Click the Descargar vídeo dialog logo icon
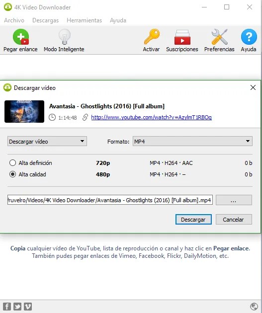This screenshot has width=262, height=313. click(x=7, y=87)
